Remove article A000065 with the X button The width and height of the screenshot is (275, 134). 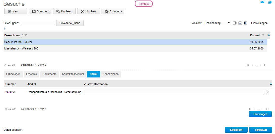tap(267, 92)
